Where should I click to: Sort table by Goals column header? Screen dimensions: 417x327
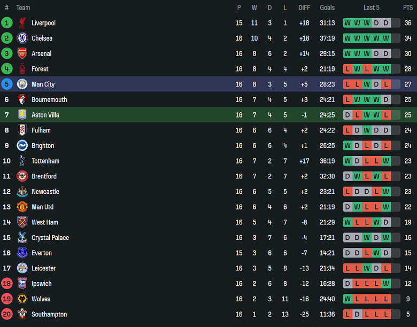click(327, 7)
